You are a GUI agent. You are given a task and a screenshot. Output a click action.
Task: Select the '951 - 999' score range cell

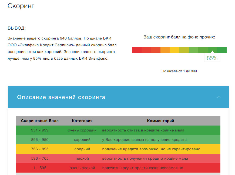40,130
